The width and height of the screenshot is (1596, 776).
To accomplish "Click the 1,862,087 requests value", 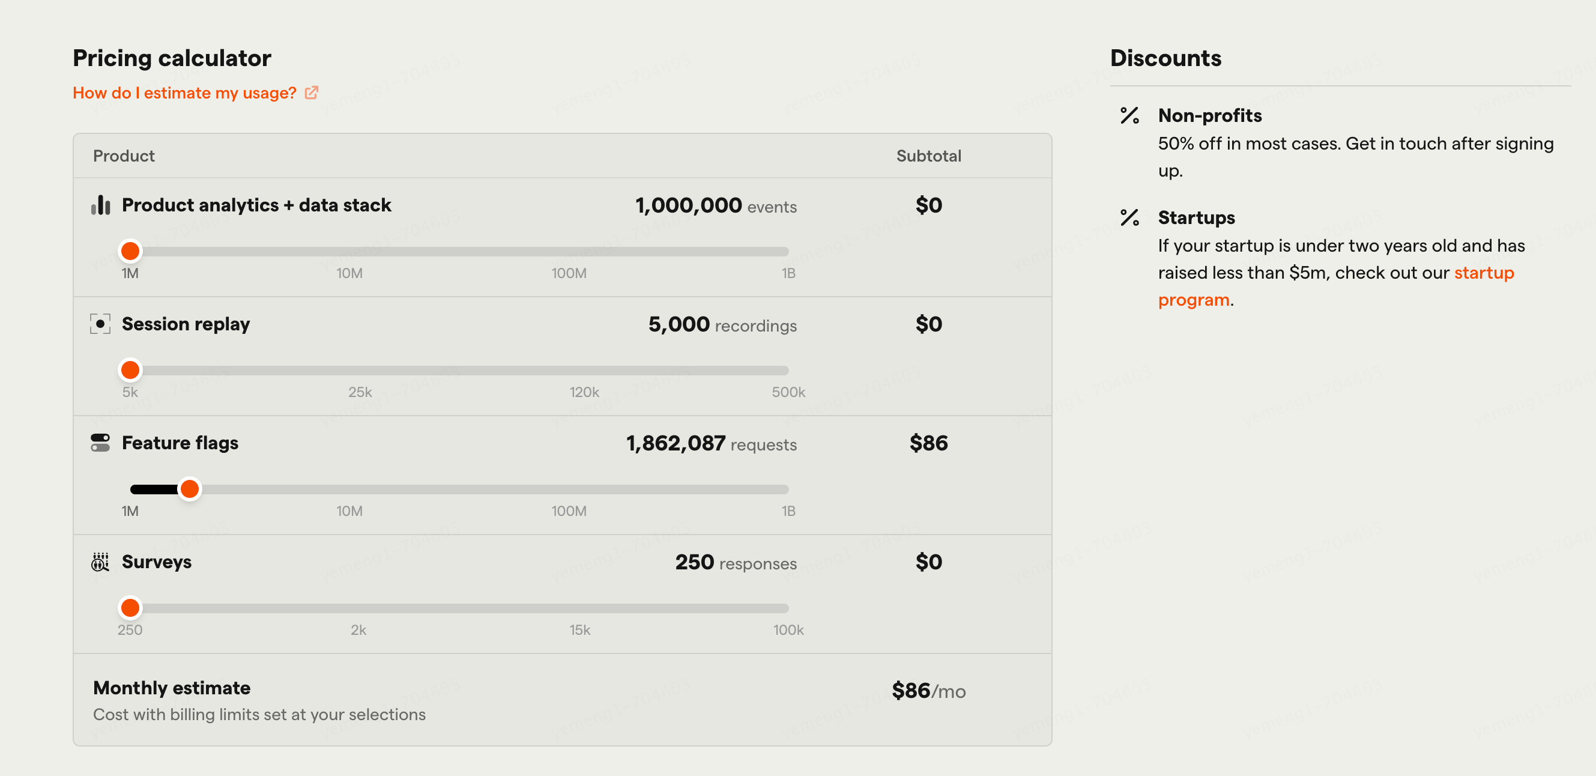I will pyautogui.click(x=676, y=444).
